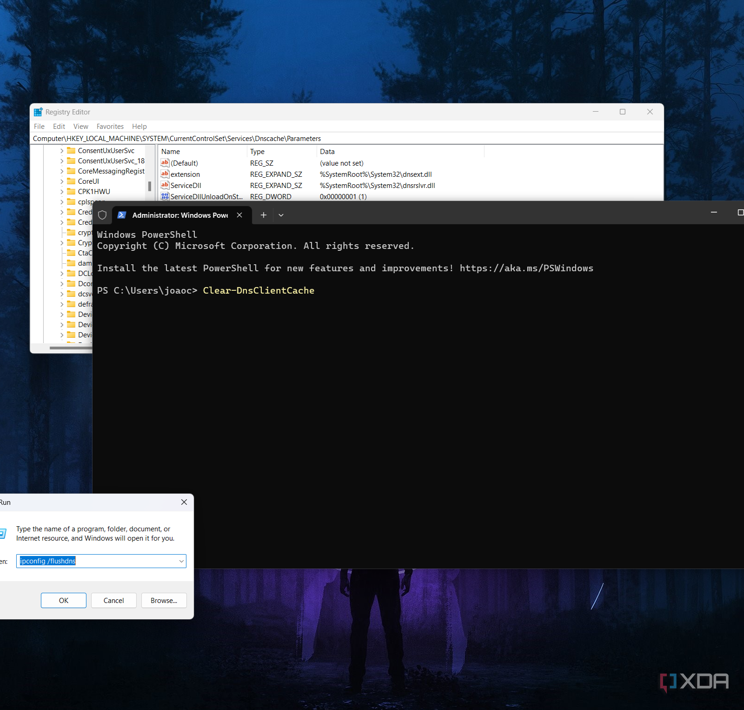The width and height of the screenshot is (744, 710).
Task: Expand the CPK1HWU tree node
Action: [62, 192]
